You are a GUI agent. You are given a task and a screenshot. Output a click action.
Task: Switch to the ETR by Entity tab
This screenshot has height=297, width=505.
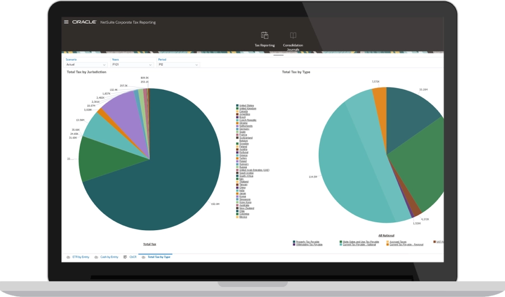(81, 257)
